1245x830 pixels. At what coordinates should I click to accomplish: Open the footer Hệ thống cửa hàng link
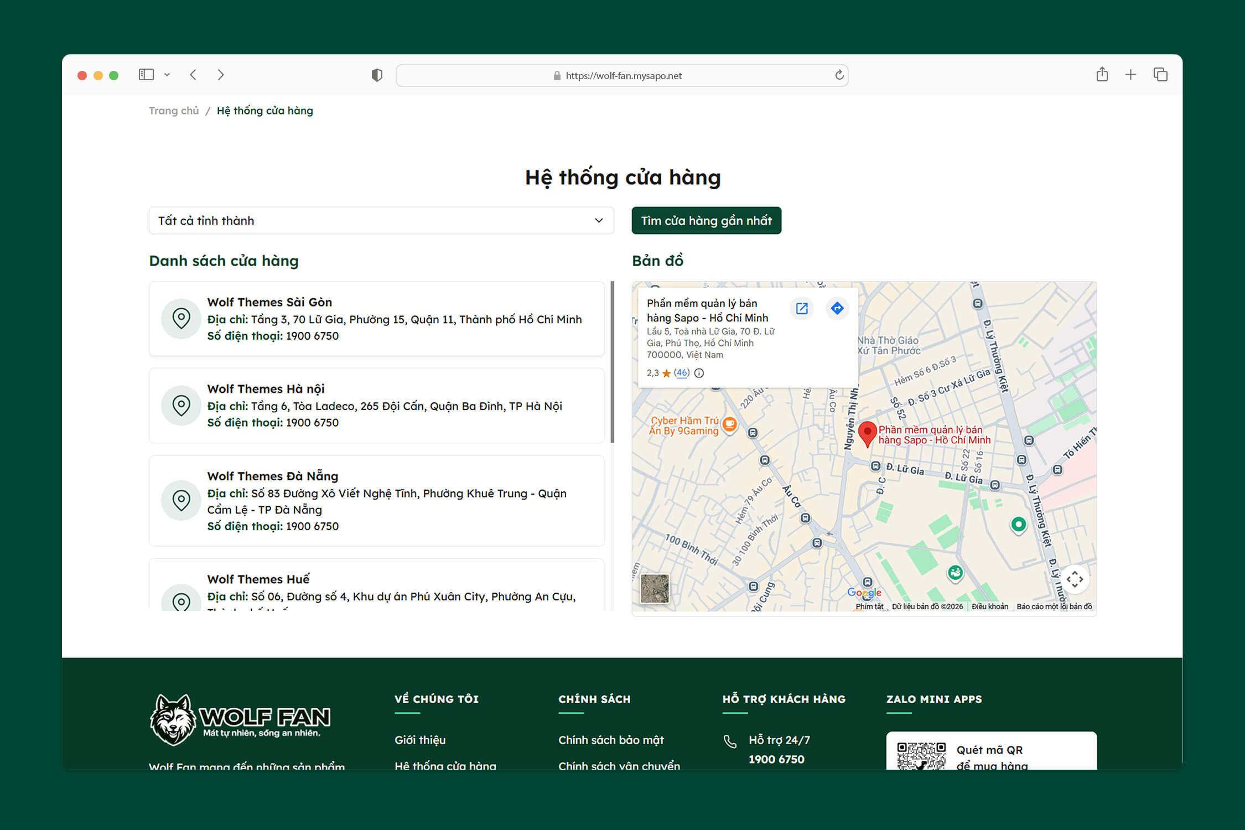(445, 765)
